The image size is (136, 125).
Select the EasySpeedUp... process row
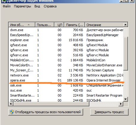pyautogui.click(x=66, y=35)
